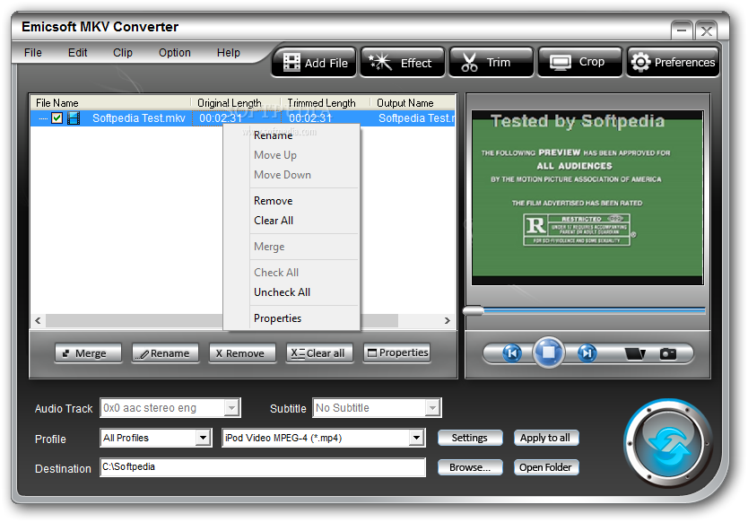748x522 pixels.
Task: Click Open Folder
Action: [x=545, y=467]
